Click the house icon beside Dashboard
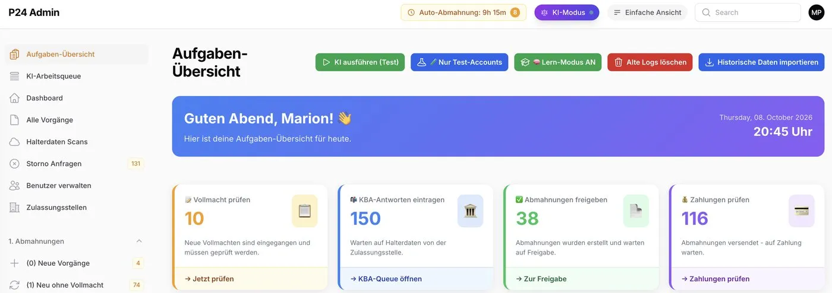Screen dimensions: 832x293 coord(15,98)
